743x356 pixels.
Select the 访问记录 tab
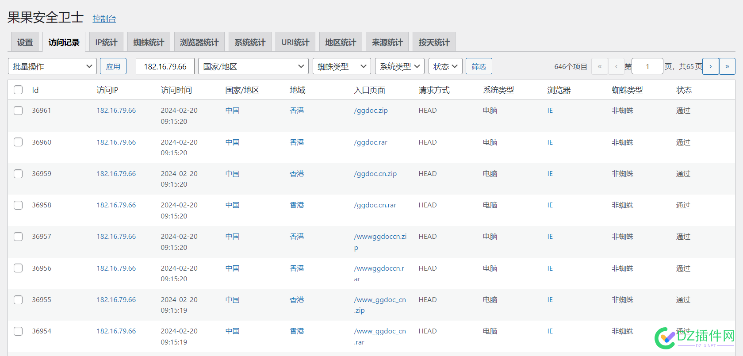point(64,42)
